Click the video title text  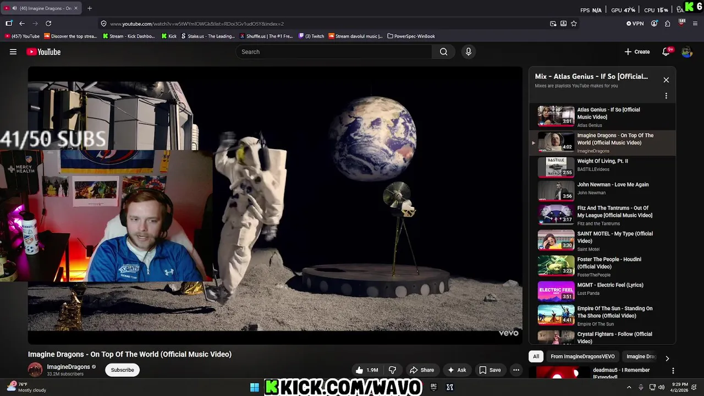130,354
